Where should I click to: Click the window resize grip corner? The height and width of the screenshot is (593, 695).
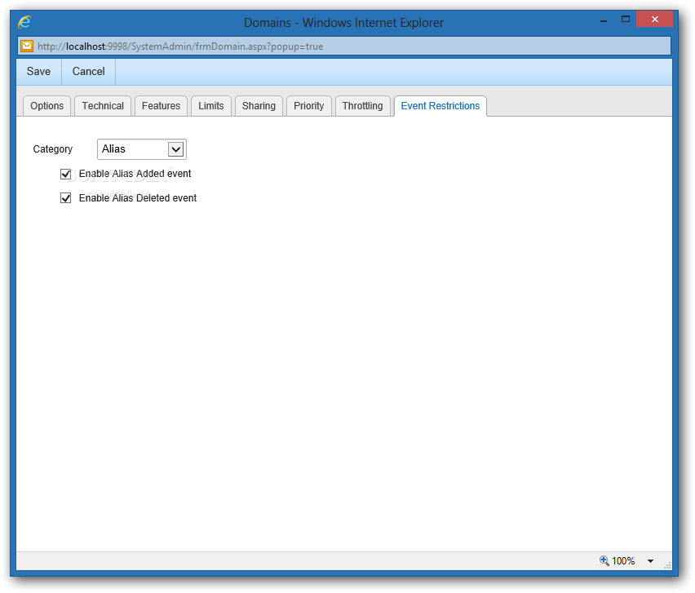click(667, 565)
